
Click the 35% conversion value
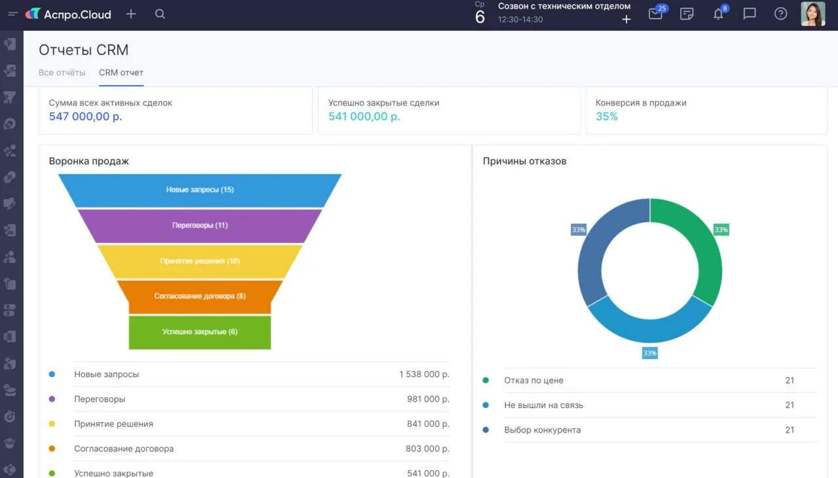point(607,117)
